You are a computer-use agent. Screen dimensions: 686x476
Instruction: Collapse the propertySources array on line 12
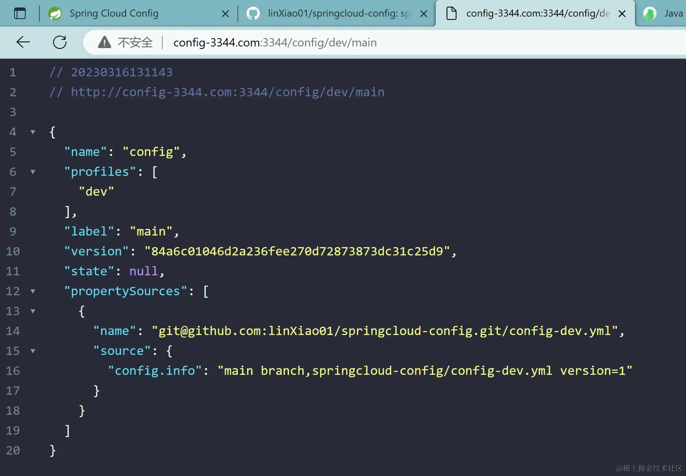tap(33, 291)
